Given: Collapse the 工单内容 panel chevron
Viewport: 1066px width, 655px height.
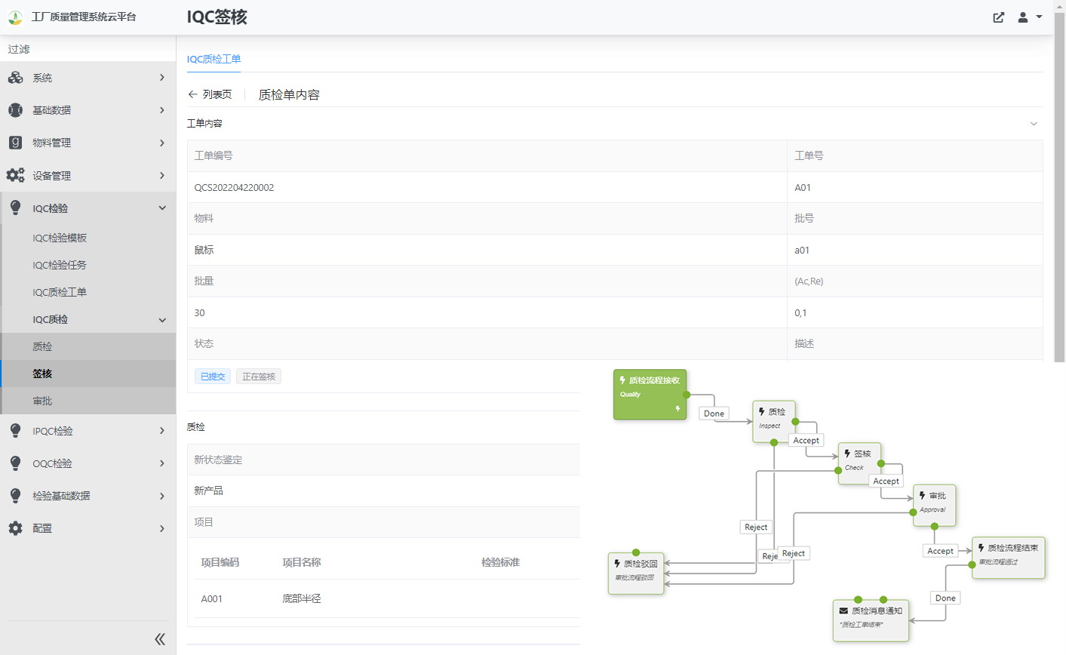Looking at the screenshot, I should 1034,124.
